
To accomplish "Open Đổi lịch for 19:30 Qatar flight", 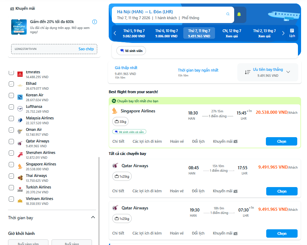I will click(198, 233).
